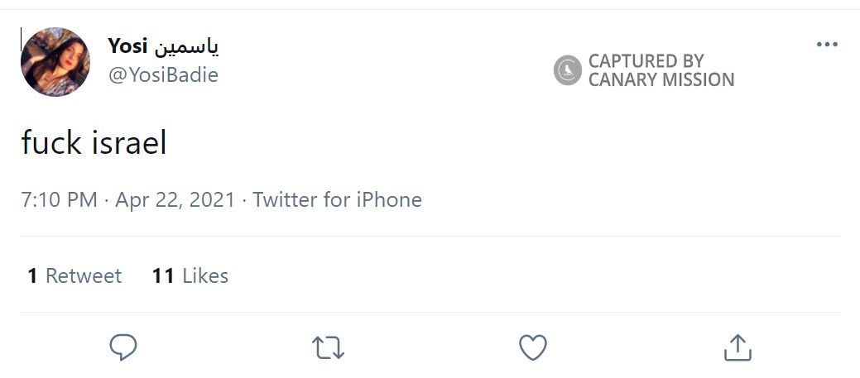Click the reply speech bubble icon
Viewport: 860px width, 378px height.
click(123, 347)
